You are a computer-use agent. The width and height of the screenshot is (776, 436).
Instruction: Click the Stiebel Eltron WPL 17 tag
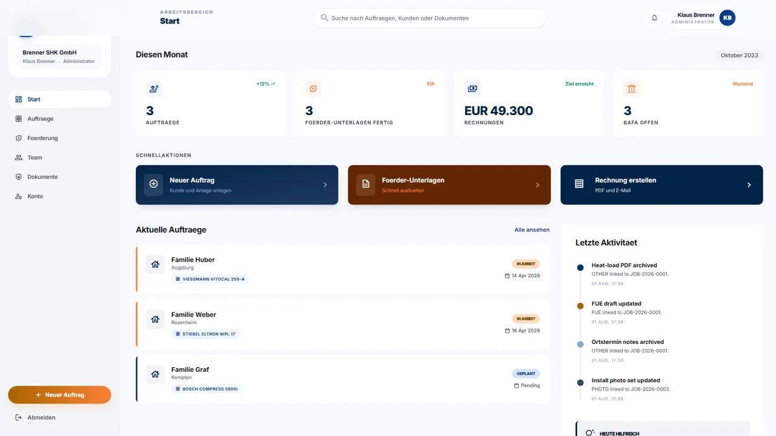point(206,334)
